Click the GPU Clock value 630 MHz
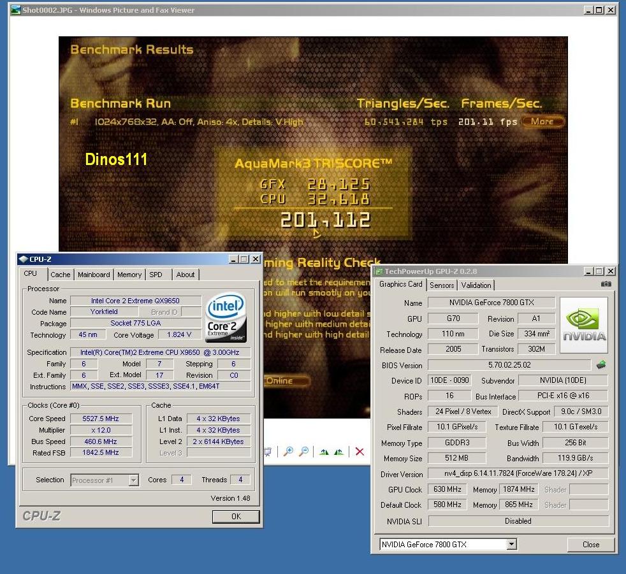 pos(447,489)
